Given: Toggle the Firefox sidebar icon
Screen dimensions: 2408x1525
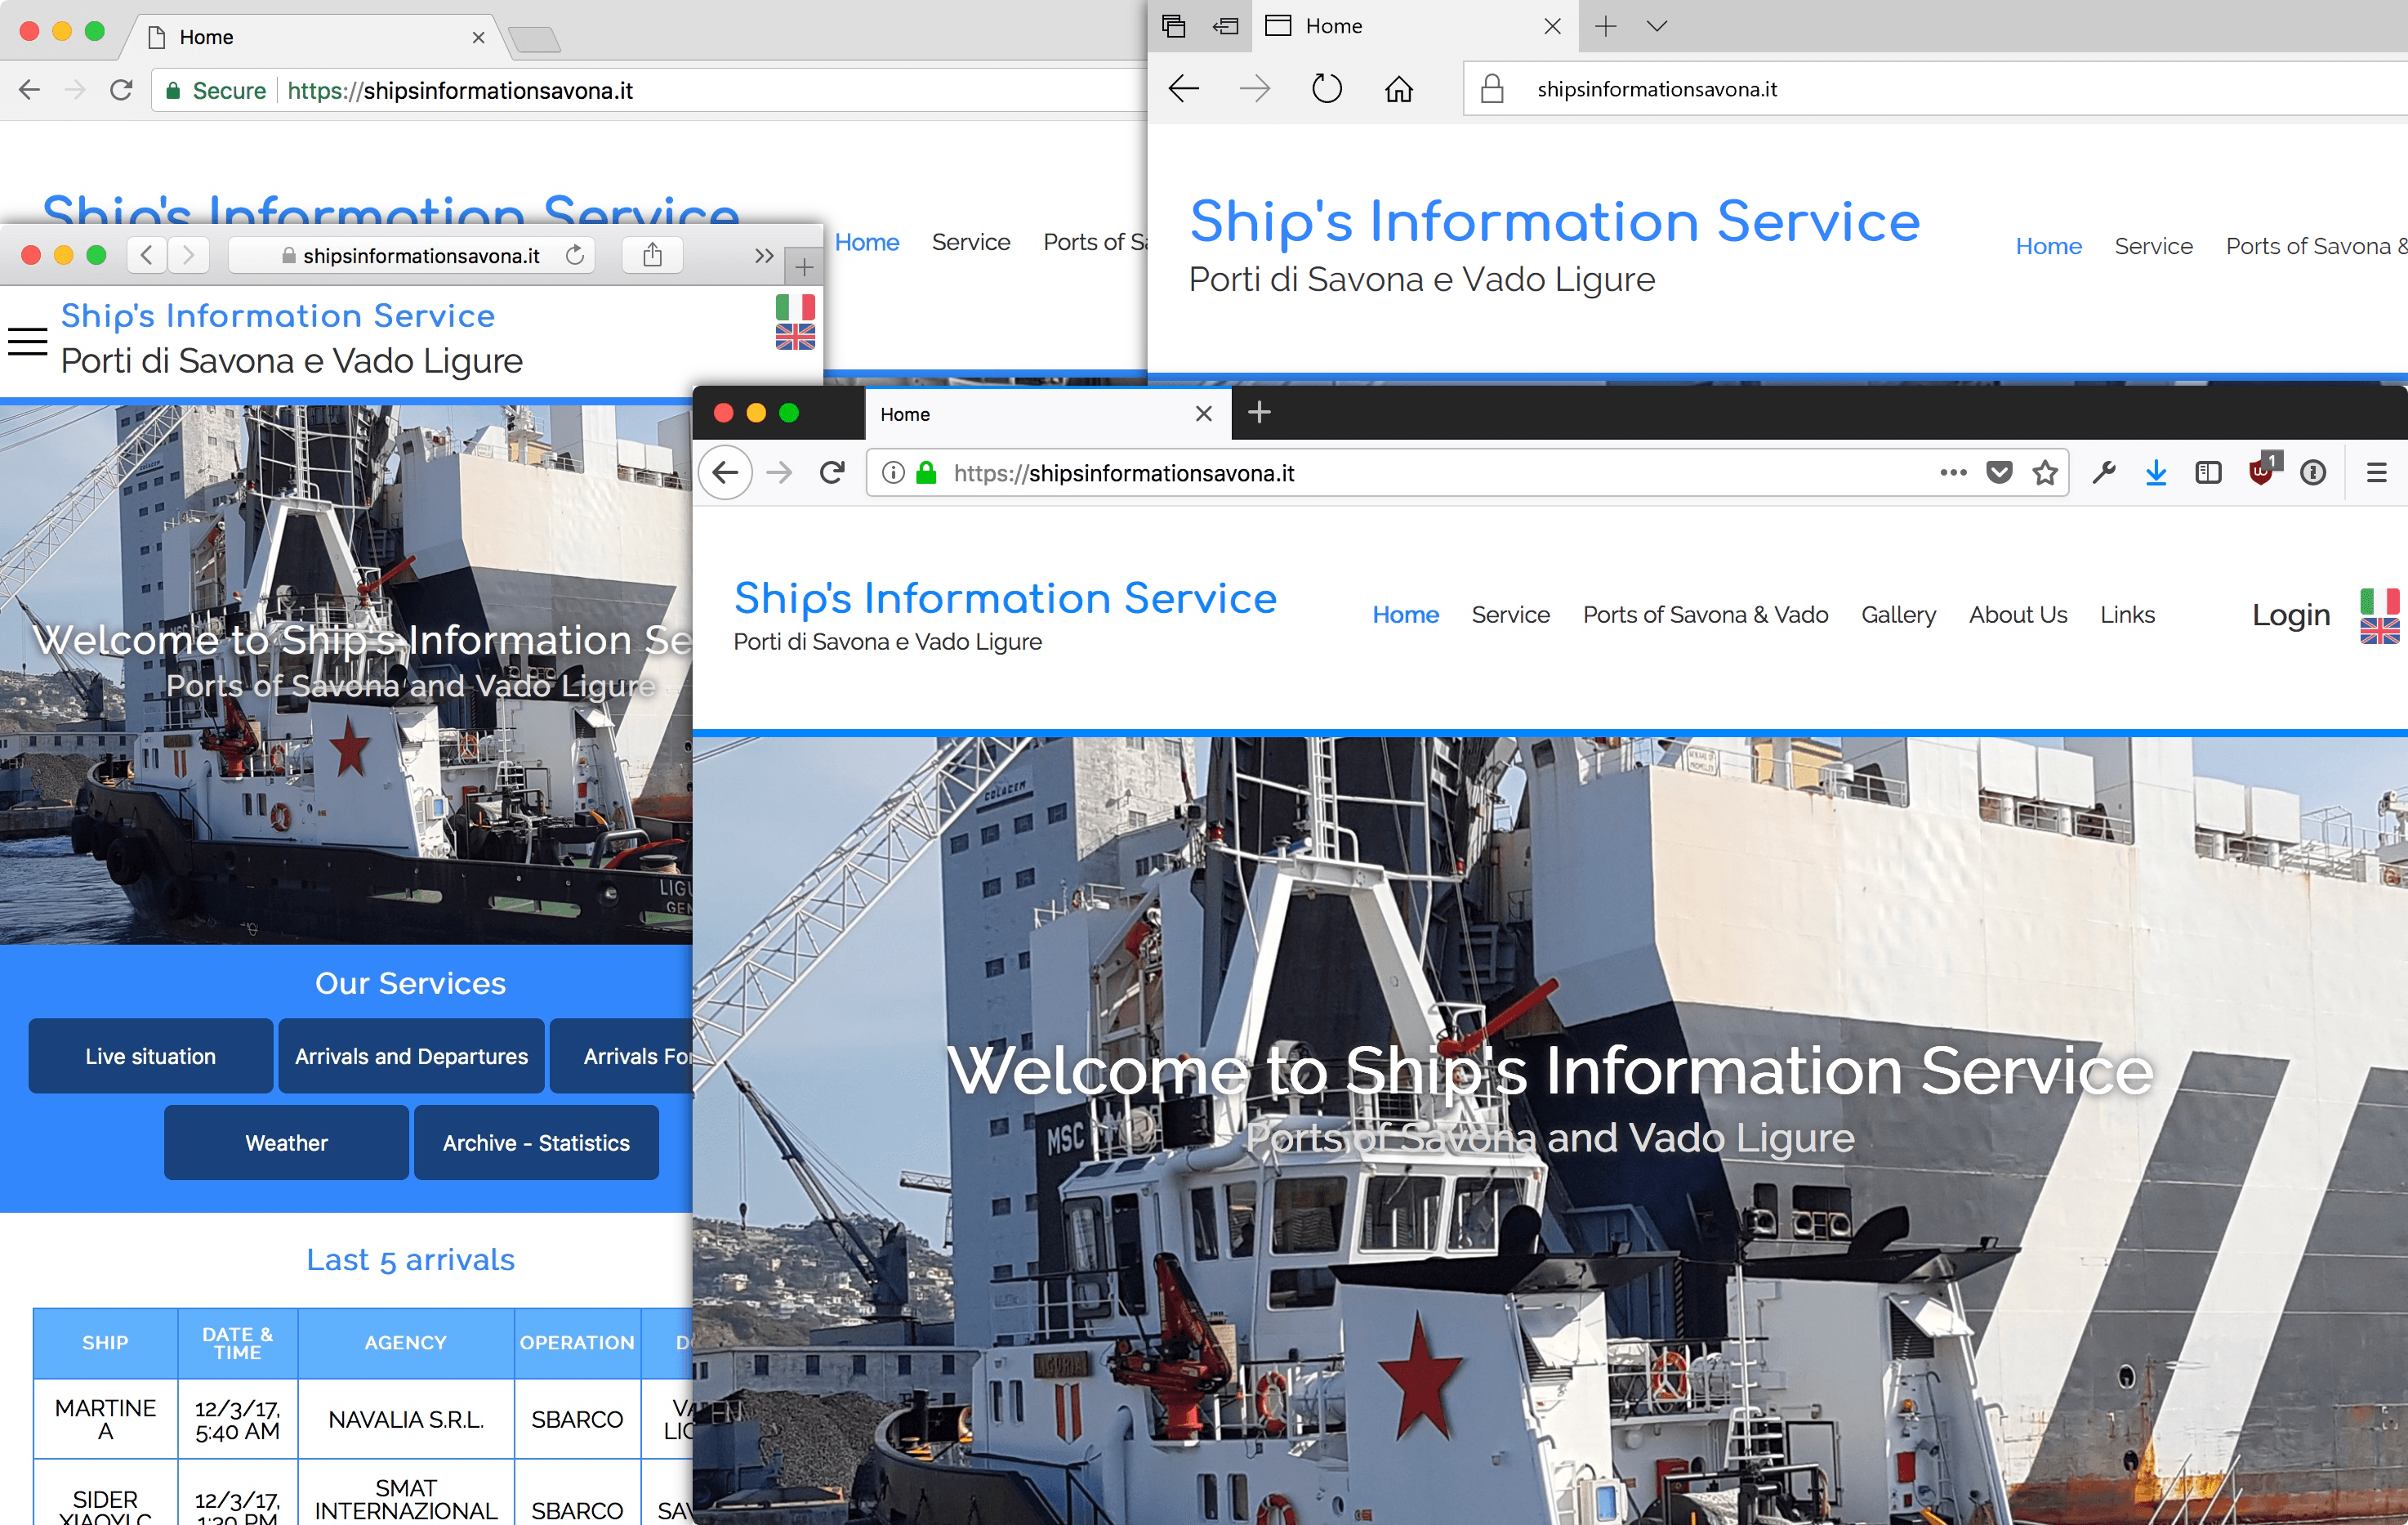Looking at the screenshot, I should (x=2209, y=472).
